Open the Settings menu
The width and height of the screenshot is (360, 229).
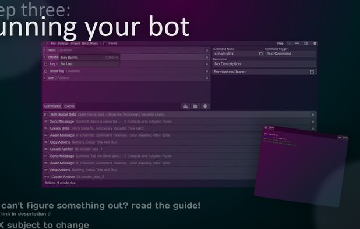[63, 44]
